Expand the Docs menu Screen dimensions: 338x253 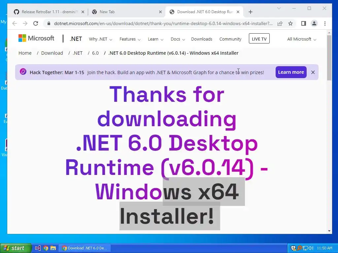[x=178, y=39]
